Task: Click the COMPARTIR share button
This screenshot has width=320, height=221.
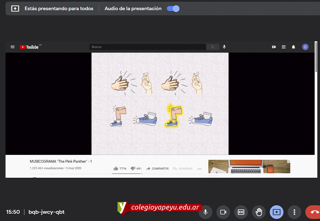Action: coord(157,169)
